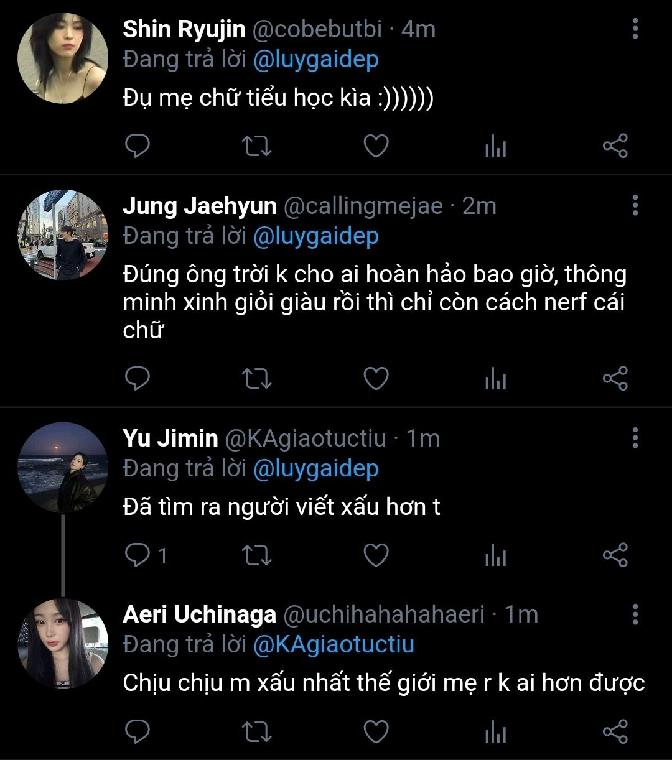This screenshot has height=760, width=672.
Task: Open Shin Ryujin's profile name
Action: (x=184, y=29)
